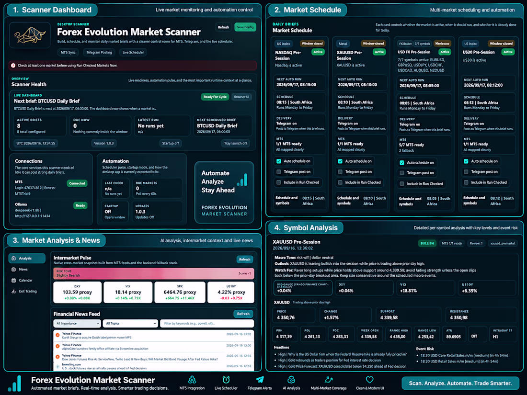Click the Startup off pill

[171, 143]
